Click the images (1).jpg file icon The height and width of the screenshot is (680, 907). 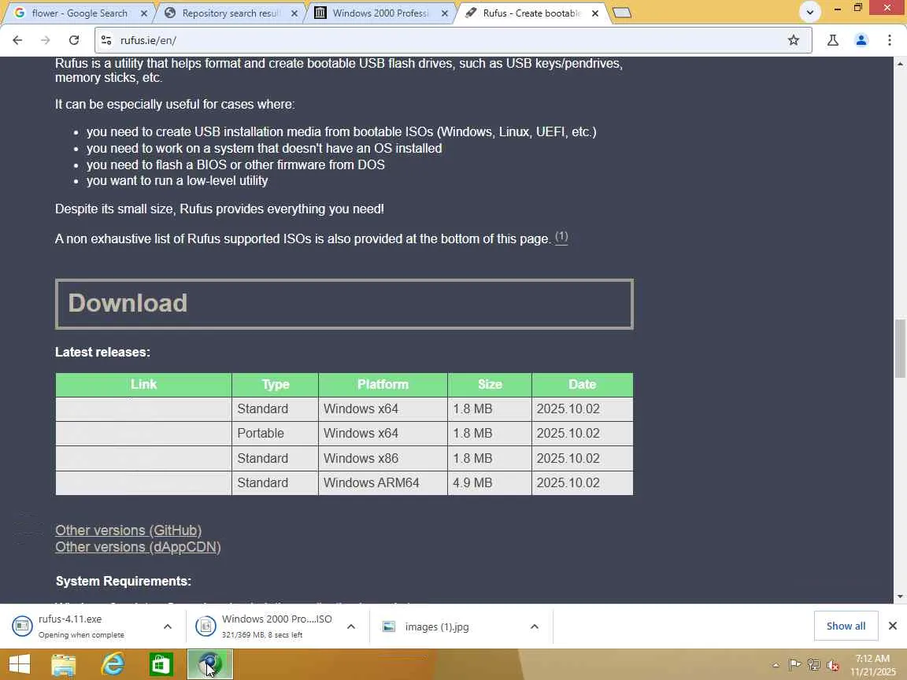pos(389,626)
